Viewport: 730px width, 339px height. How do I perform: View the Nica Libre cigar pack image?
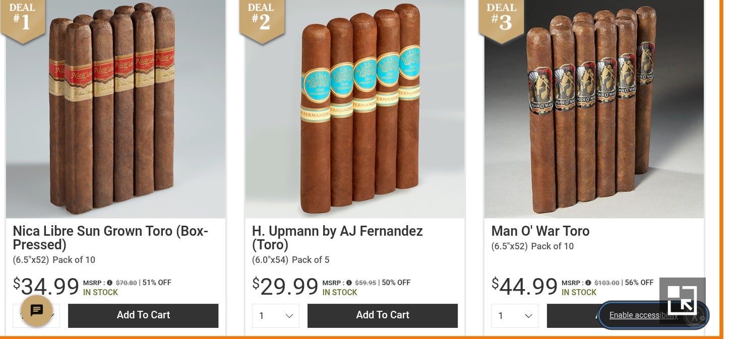(115, 109)
